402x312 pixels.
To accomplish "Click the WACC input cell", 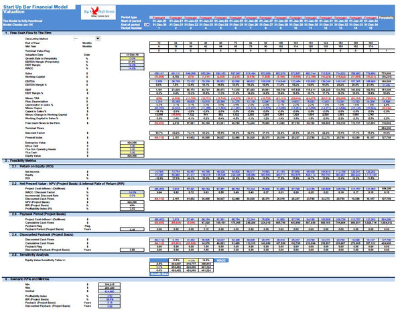I will click(x=132, y=69).
